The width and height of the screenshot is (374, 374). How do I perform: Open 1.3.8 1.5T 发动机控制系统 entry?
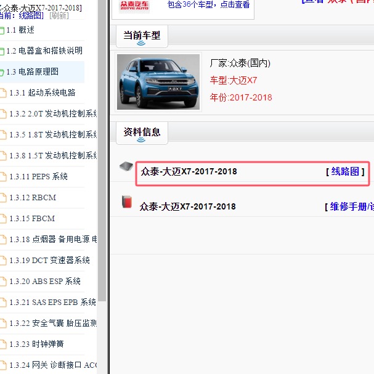point(53,156)
